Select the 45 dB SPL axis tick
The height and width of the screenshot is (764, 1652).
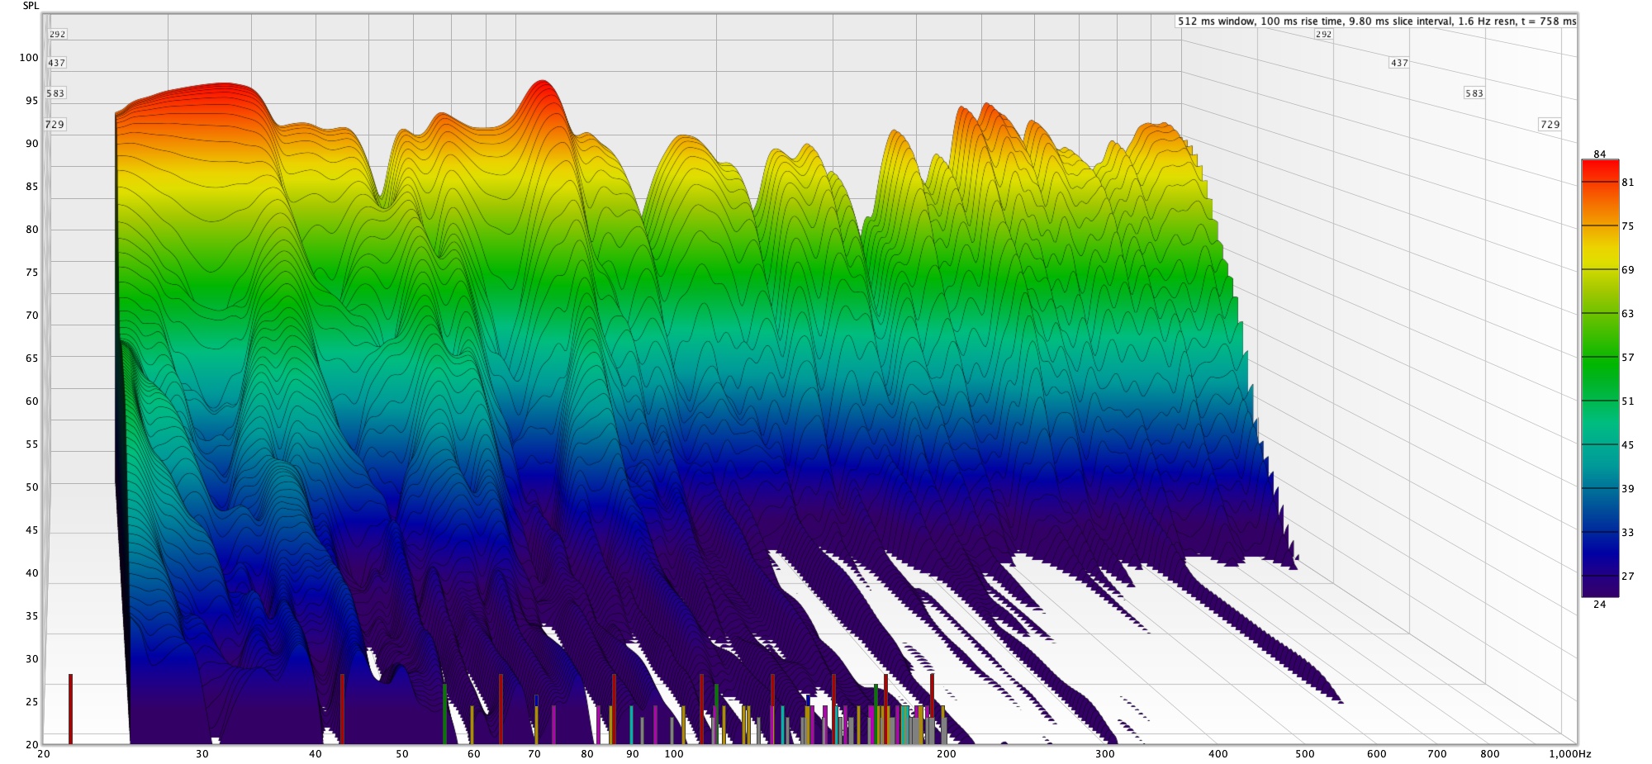point(31,530)
